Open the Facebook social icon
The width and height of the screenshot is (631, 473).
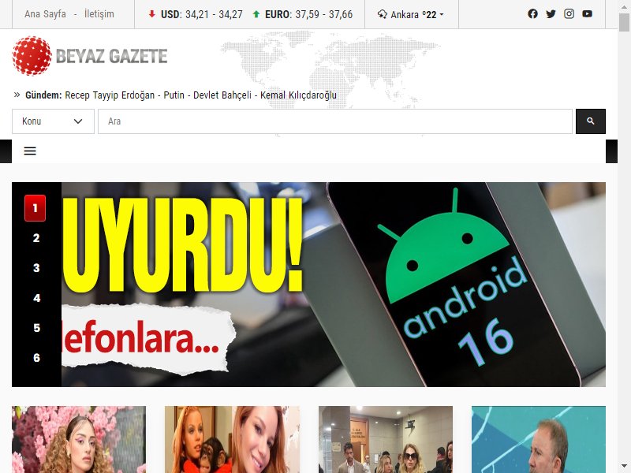click(x=532, y=14)
